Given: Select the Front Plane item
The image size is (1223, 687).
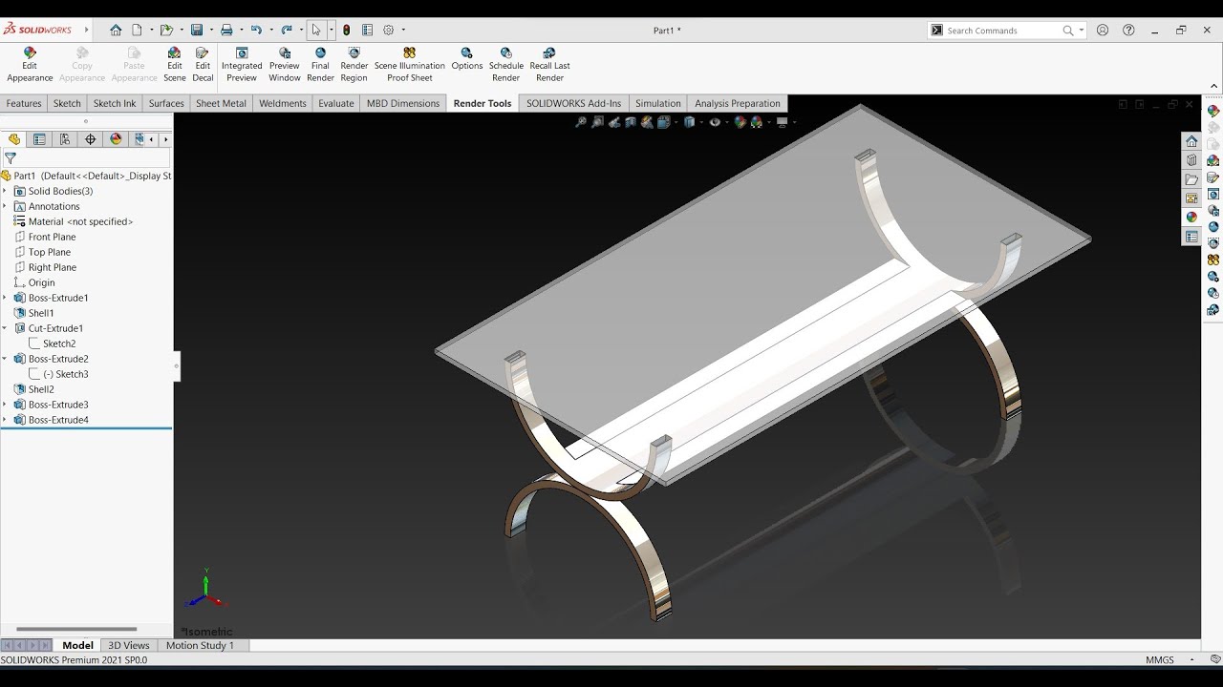Looking at the screenshot, I should (52, 237).
